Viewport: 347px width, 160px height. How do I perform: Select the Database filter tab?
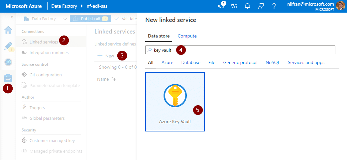tap(191, 62)
